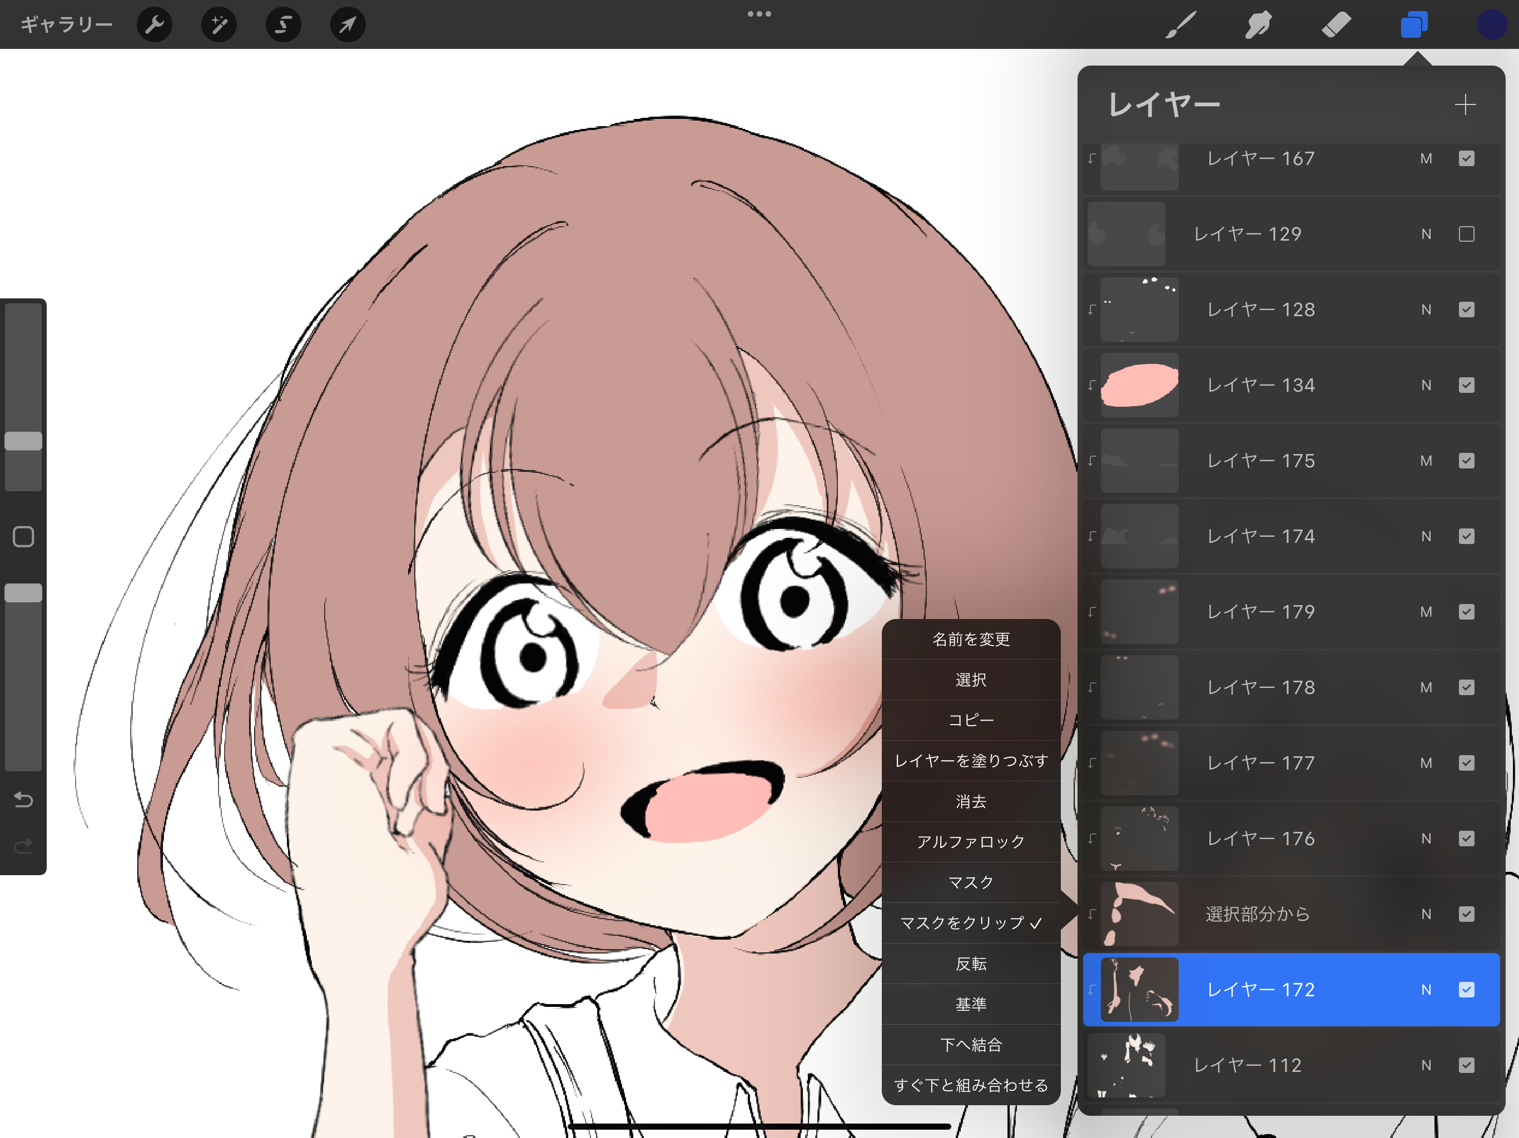
Task: Select the レイヤー 179 layer name
Action: tap(1261, 612)
